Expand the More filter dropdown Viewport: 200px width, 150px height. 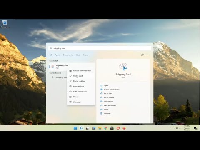[87, 55]
